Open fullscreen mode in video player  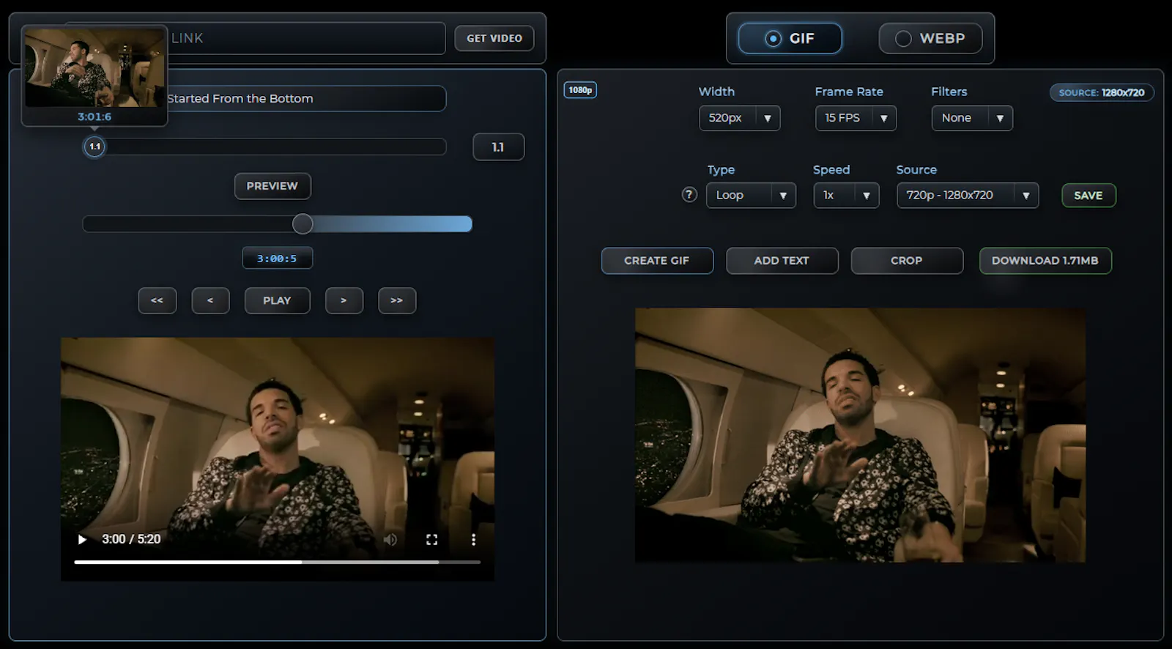pos(432,540)
